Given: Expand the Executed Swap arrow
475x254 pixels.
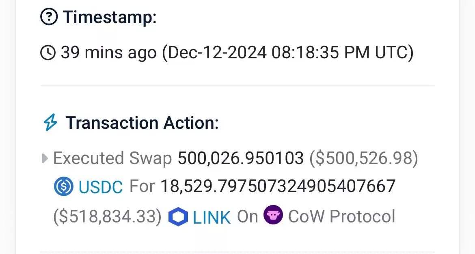Looking at the screenshot, I should 45,158.
